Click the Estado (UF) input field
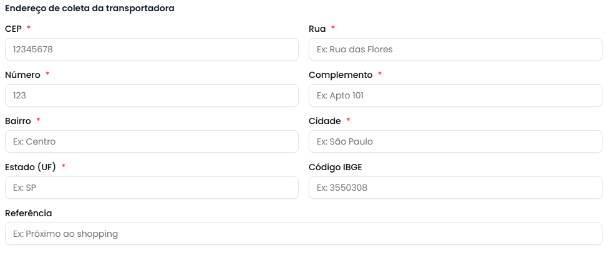605x253 pixels. 152,188
